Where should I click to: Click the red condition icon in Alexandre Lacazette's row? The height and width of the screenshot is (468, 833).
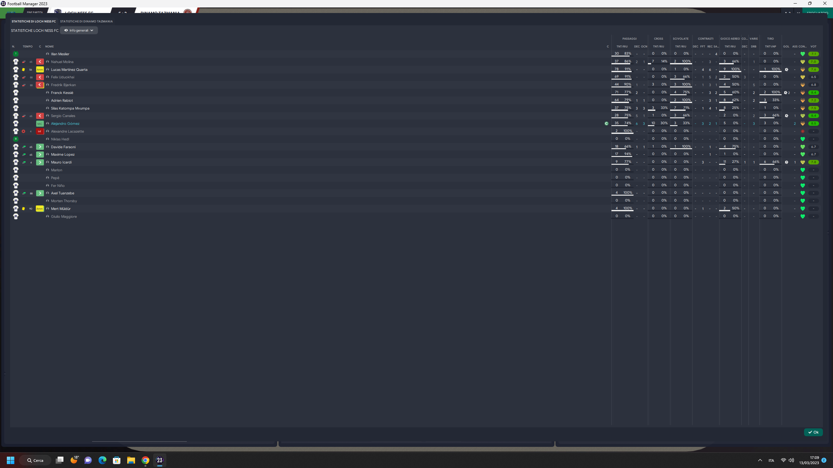point(803,131)
